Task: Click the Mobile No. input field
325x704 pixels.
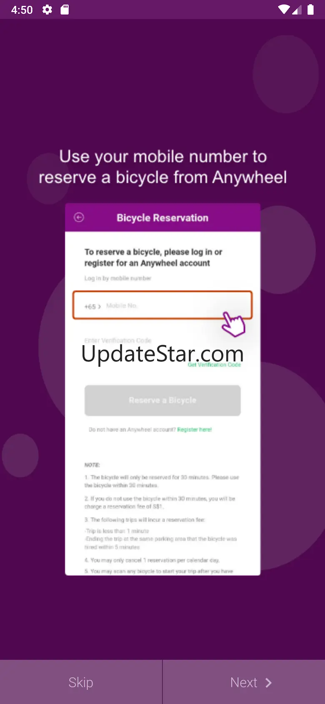Action: [162, 306]
